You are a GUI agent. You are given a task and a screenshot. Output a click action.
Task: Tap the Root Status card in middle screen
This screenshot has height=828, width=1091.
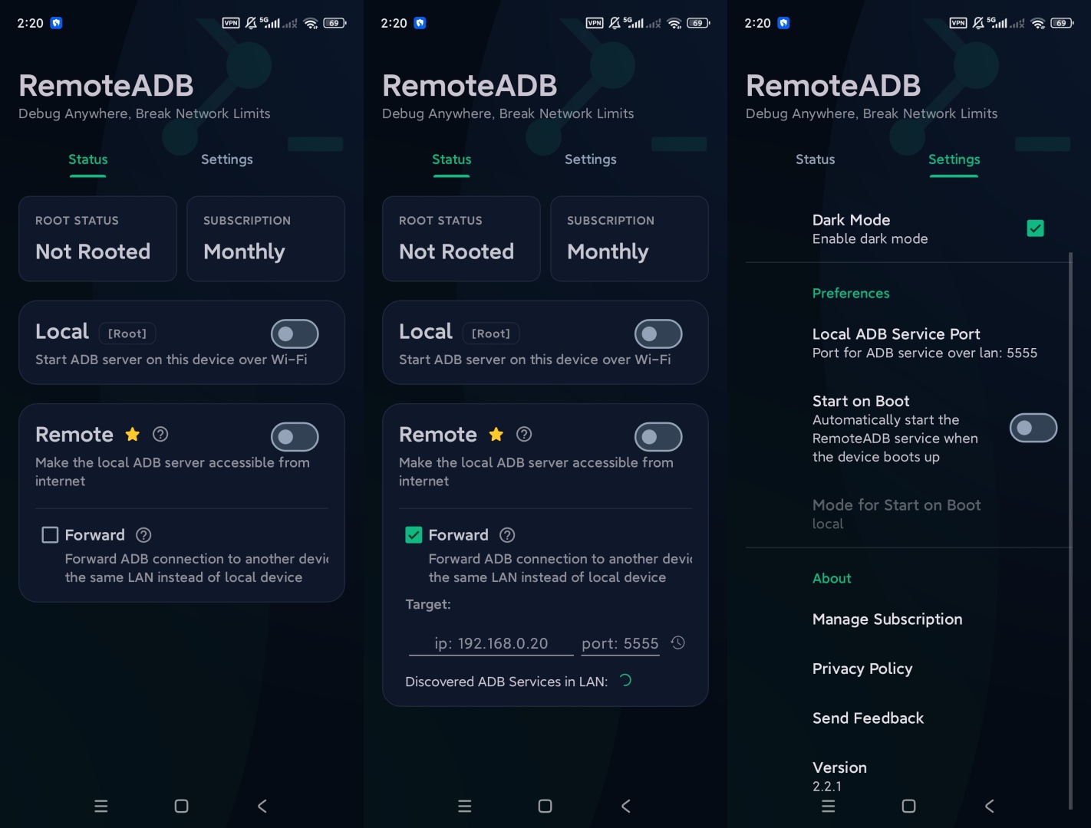461,238
